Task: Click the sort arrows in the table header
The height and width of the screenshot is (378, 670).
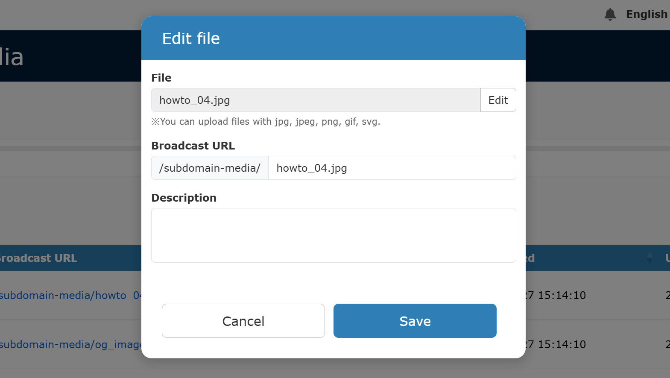Action: tap(650, 258)
